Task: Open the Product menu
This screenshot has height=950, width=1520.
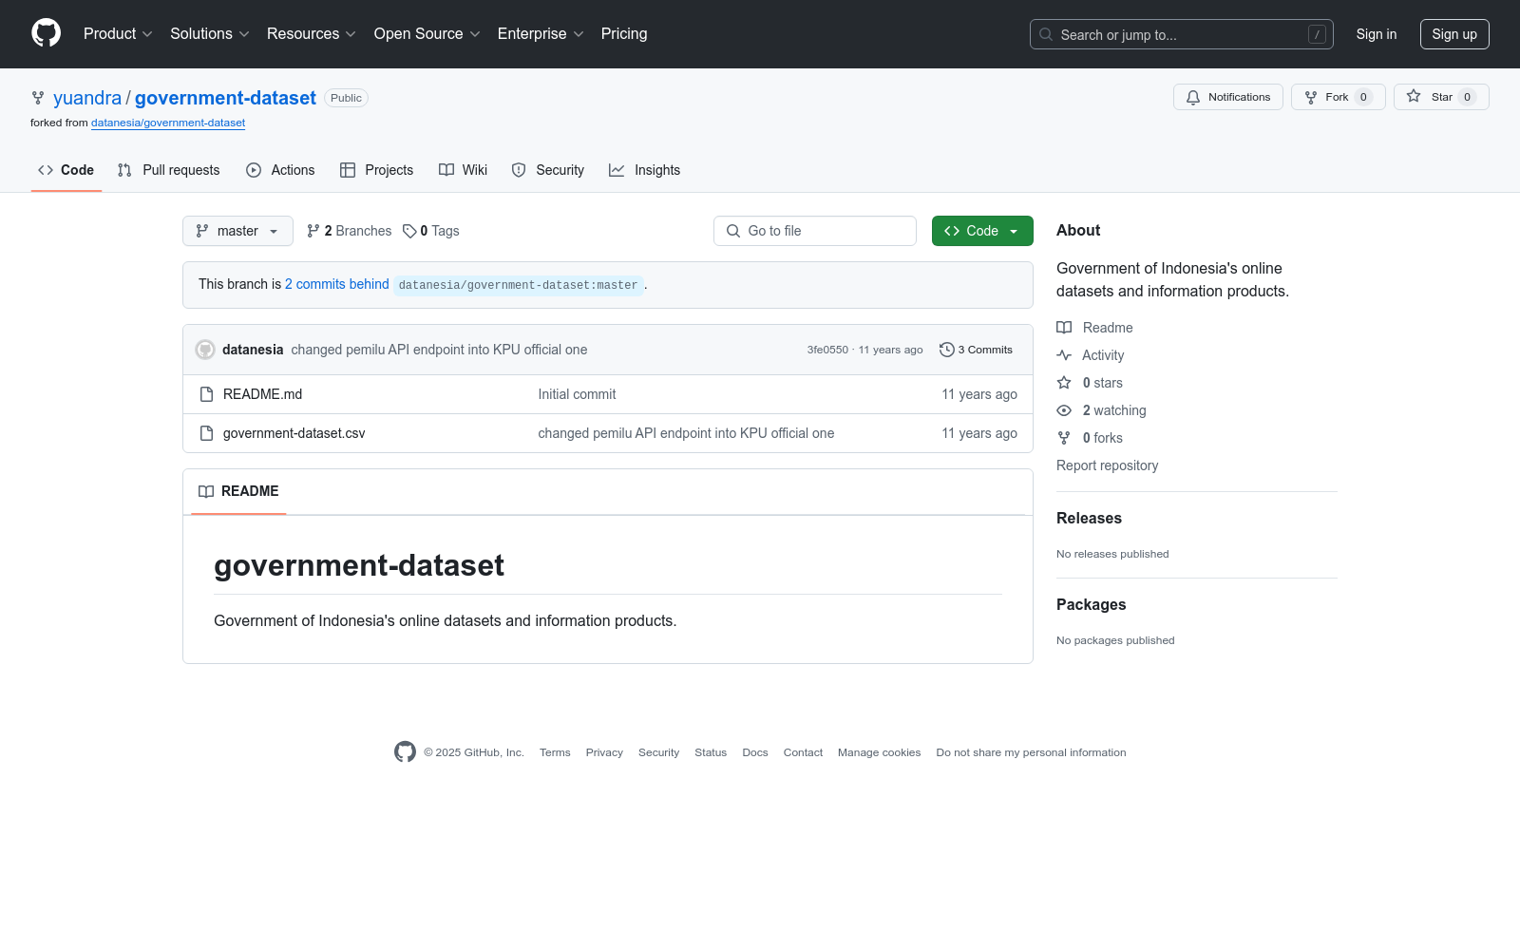Action: 118,34
